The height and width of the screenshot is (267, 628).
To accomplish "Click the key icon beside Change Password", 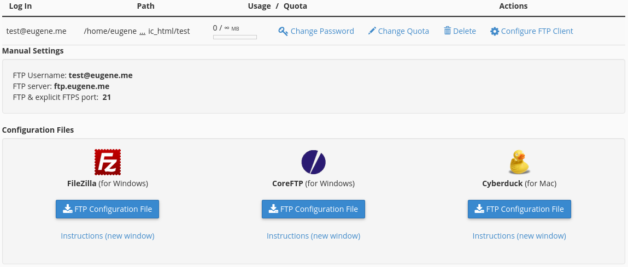I will (283, 31).
